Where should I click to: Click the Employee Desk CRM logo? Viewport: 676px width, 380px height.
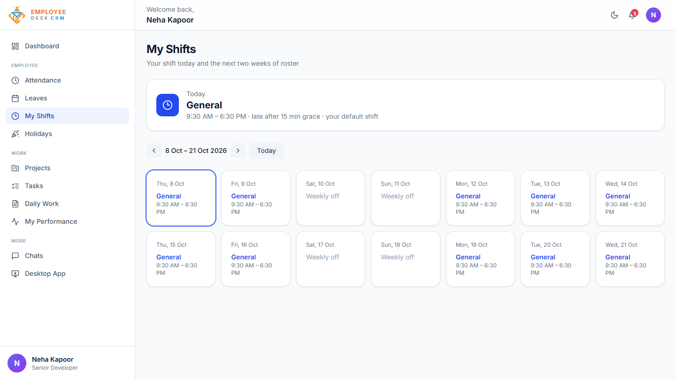[37, 15]
